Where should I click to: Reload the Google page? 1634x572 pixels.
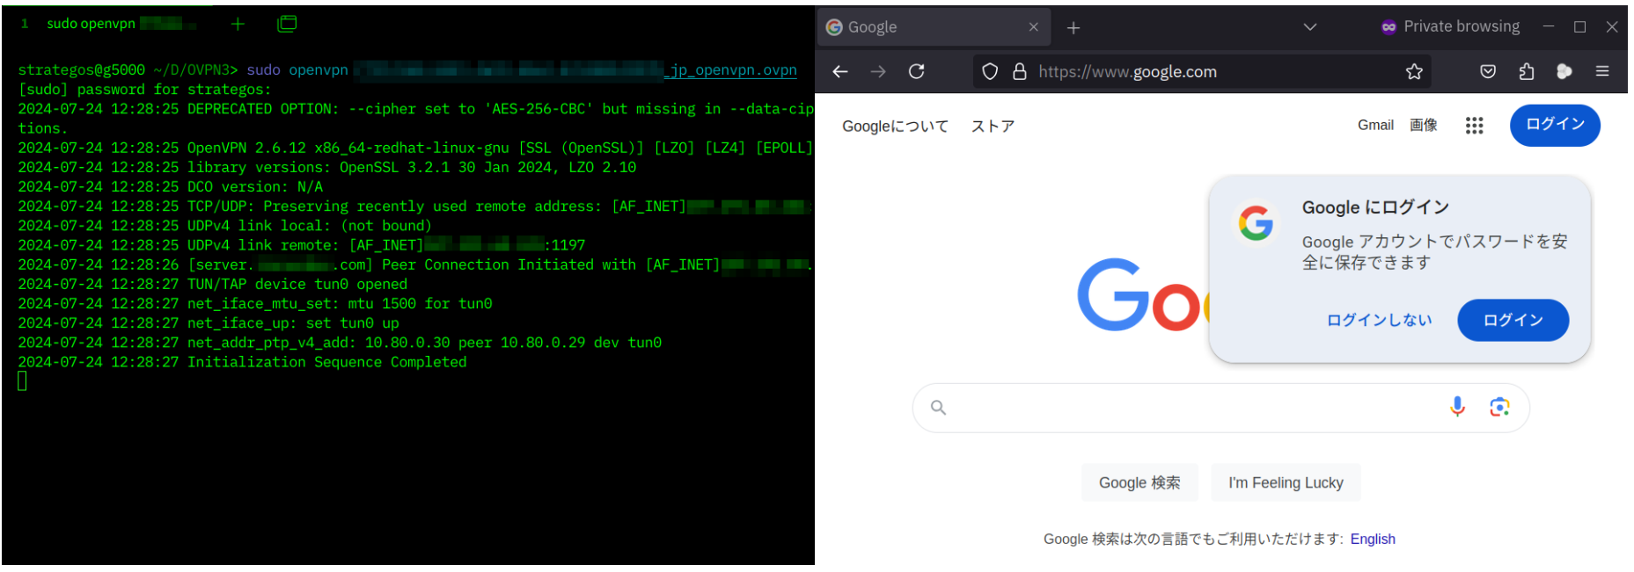917,72
